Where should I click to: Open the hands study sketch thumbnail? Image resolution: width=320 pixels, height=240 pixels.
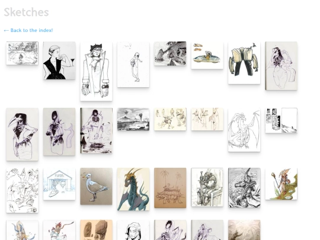[23, 190]
